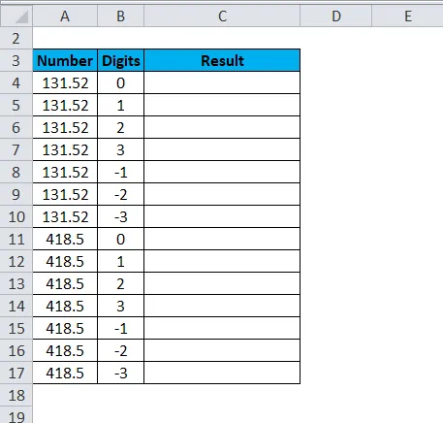Select column C header

222,16
